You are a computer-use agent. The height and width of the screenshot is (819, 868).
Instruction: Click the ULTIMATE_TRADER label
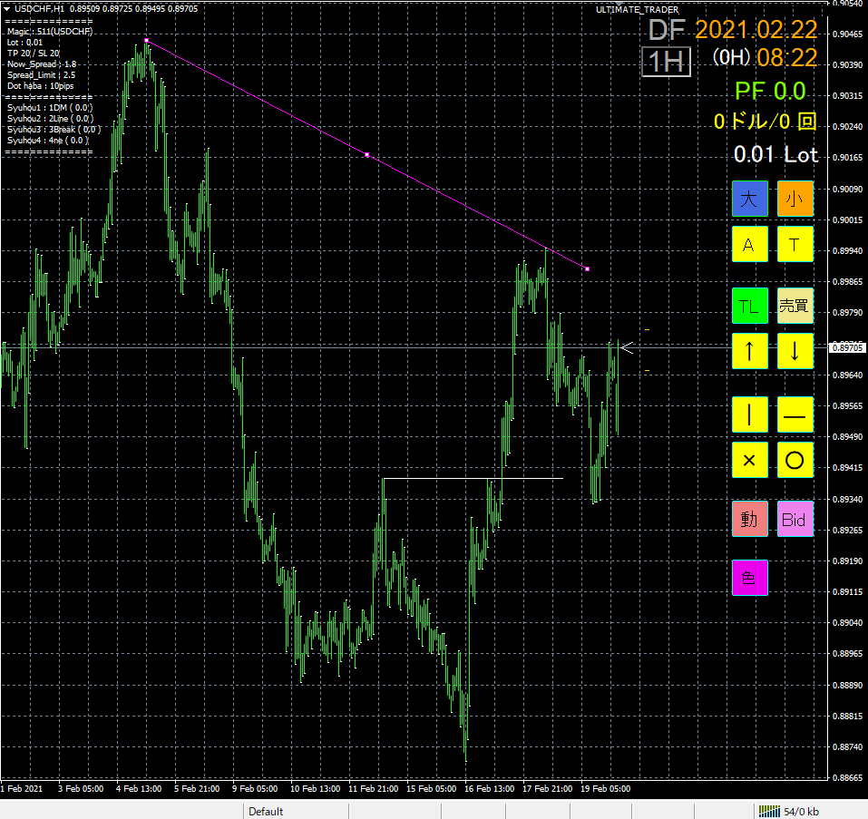[x=637, y=9]
